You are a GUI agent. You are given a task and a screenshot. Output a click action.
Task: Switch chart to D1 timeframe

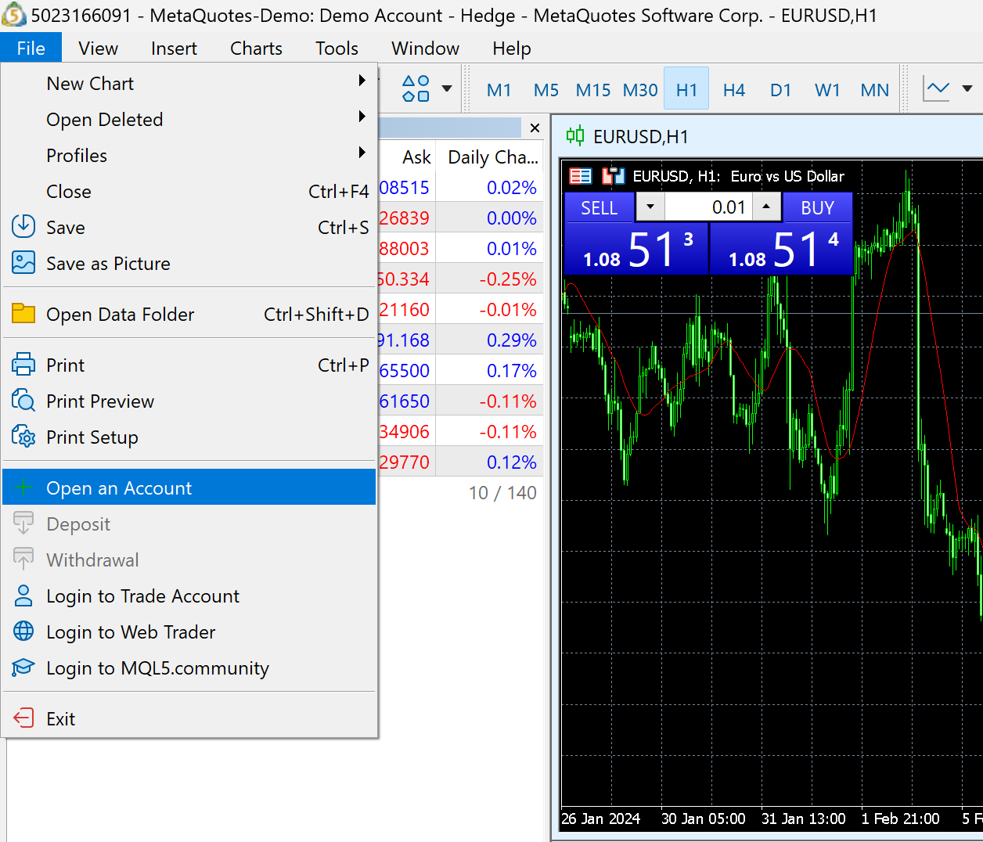point(781,90)
